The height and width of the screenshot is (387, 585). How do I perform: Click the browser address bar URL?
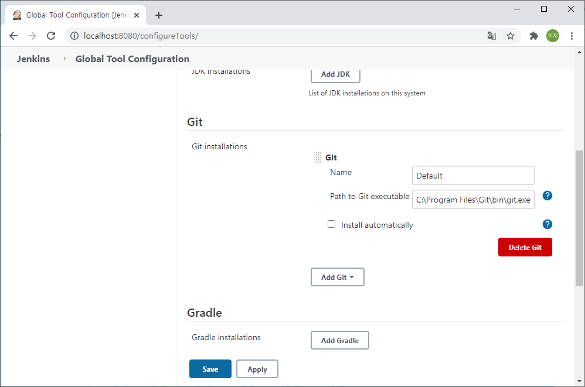click(x=141, y=36)
